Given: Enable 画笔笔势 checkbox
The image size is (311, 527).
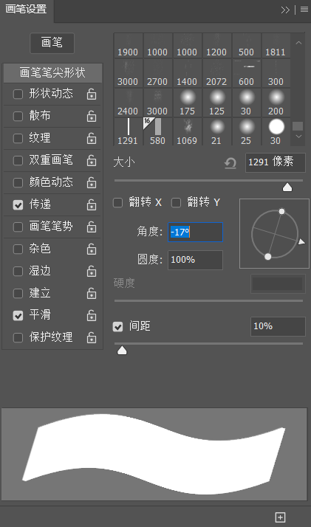Looking at the screenshot, I should point(18,227).
